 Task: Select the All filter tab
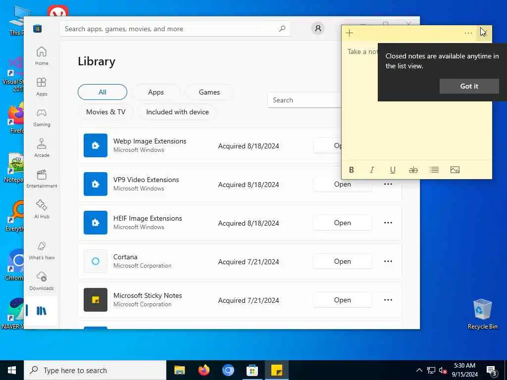click(102, 92)
